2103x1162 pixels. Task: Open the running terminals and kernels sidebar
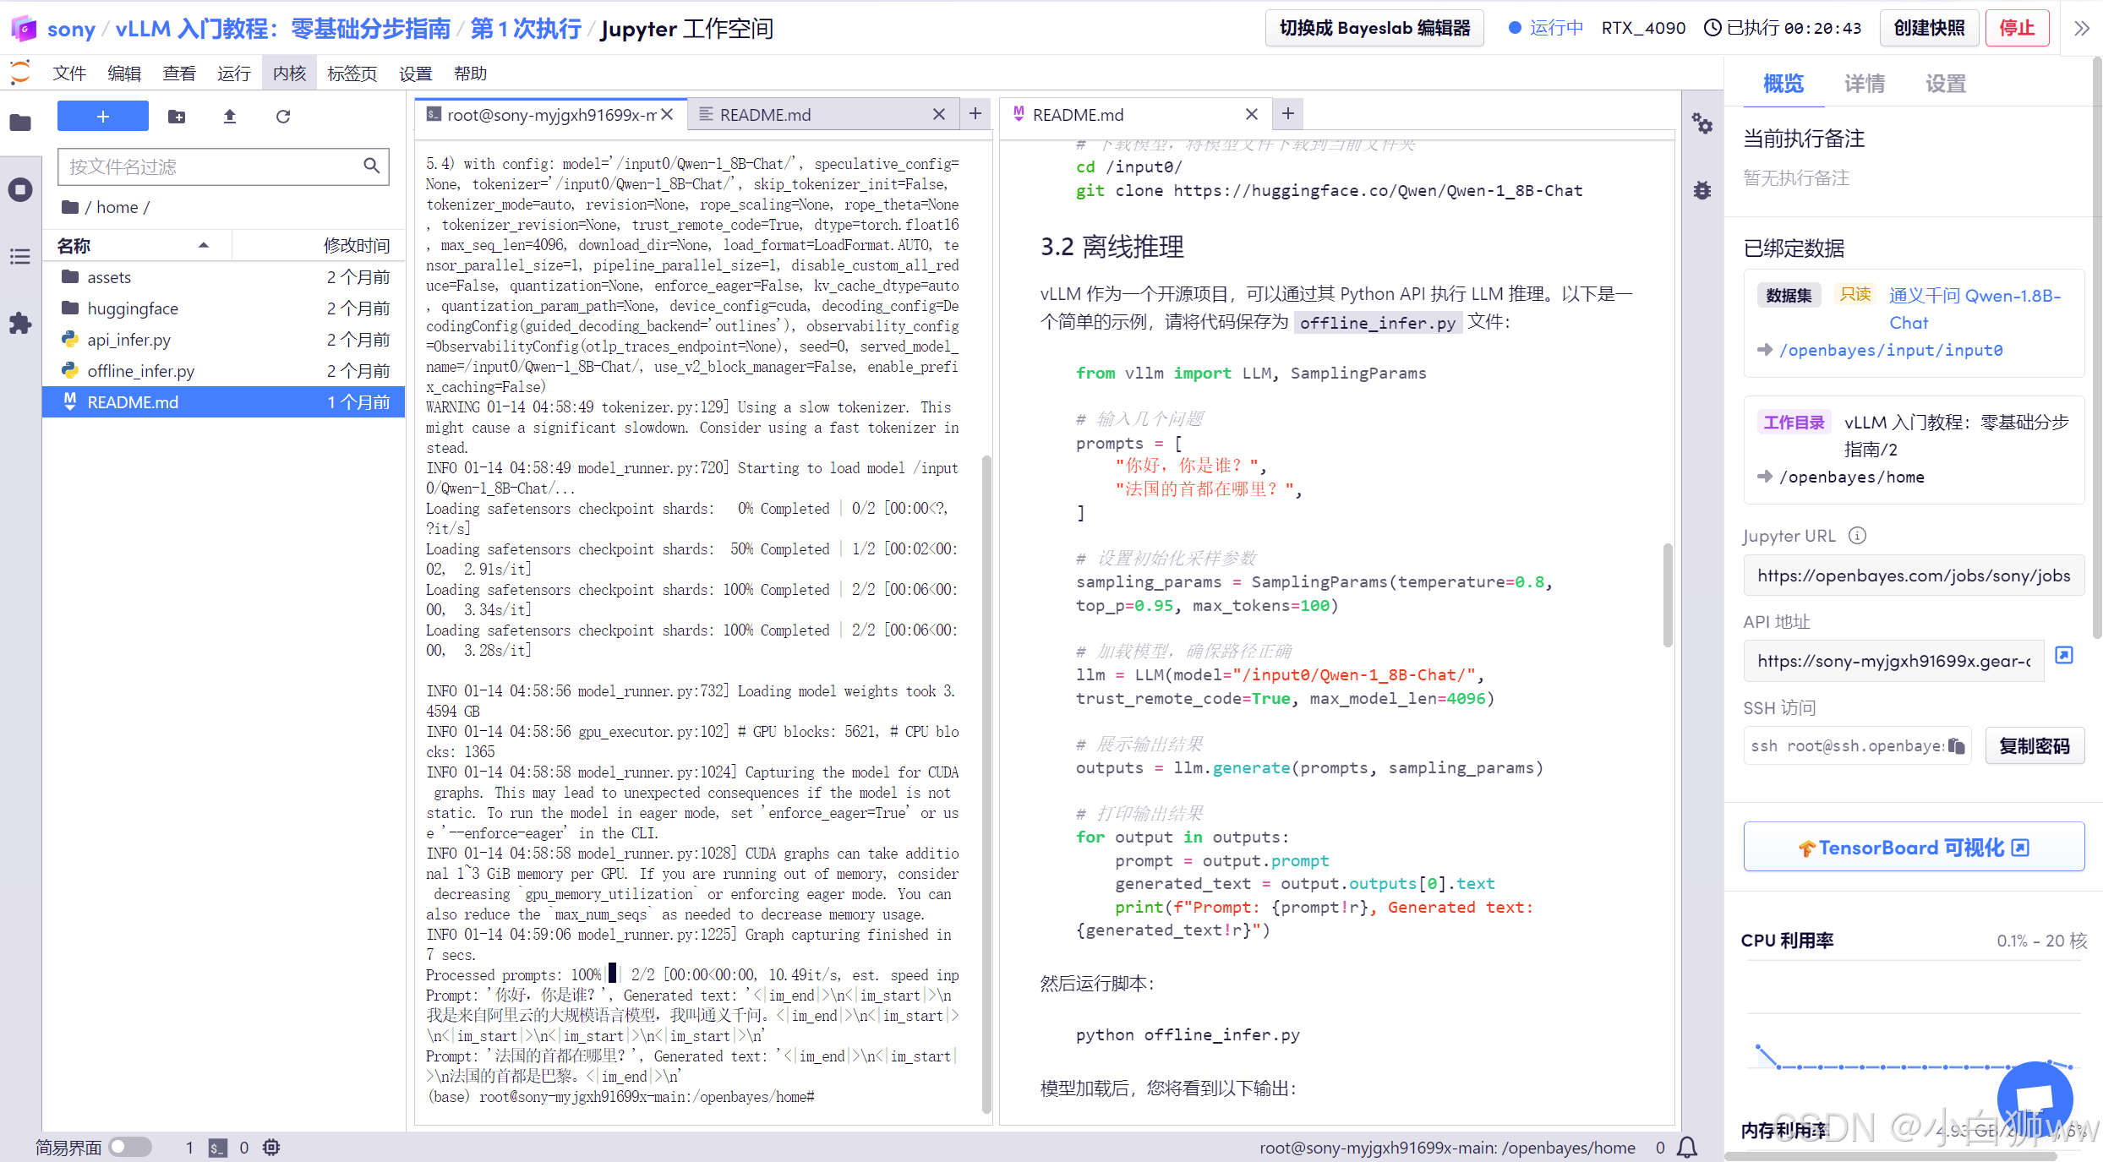20,189
